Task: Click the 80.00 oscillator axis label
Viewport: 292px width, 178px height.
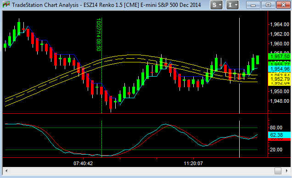Action: tap(276, 128)
